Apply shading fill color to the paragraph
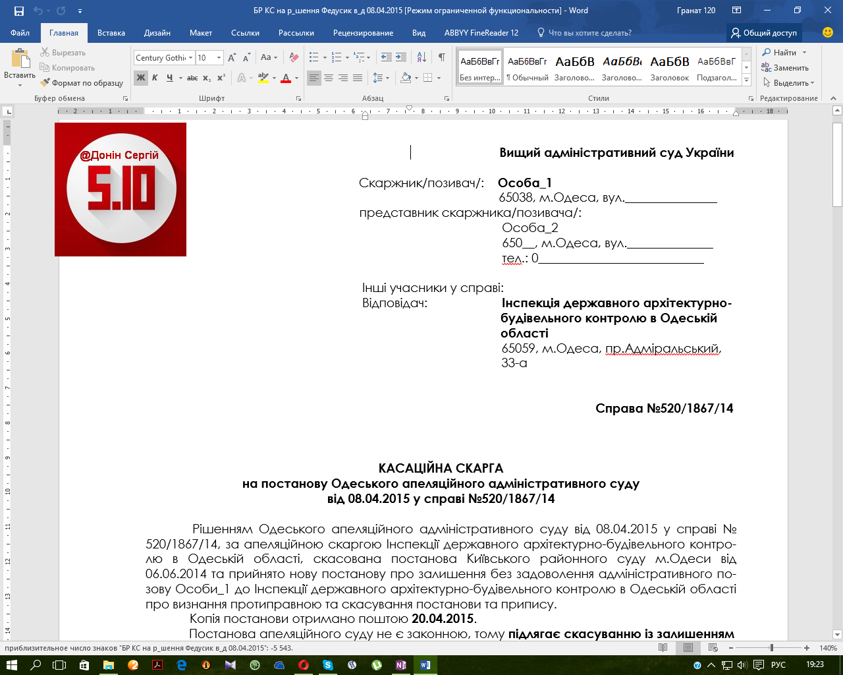Image resolution: width=843 pixels, height=675 pixels. click(x=406, y=78)
